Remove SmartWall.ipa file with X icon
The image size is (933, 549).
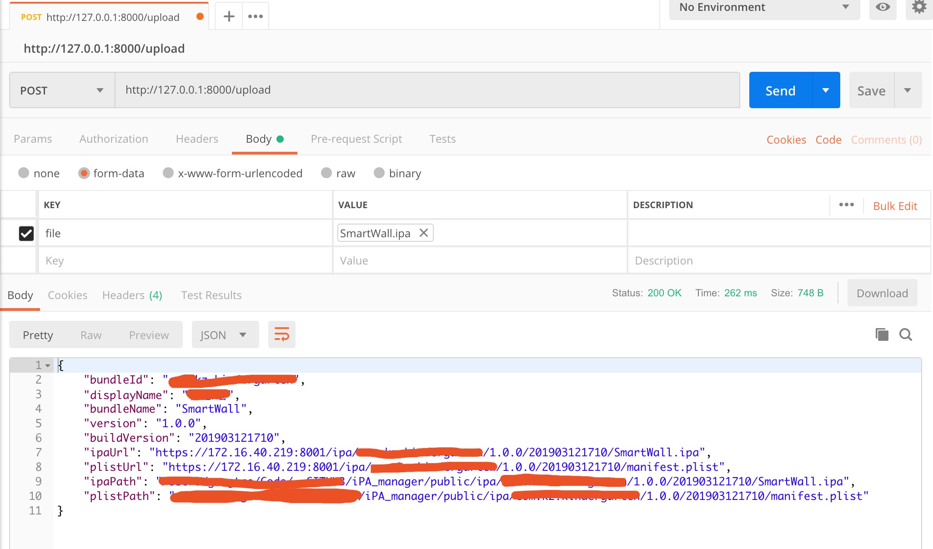[424, 233]
